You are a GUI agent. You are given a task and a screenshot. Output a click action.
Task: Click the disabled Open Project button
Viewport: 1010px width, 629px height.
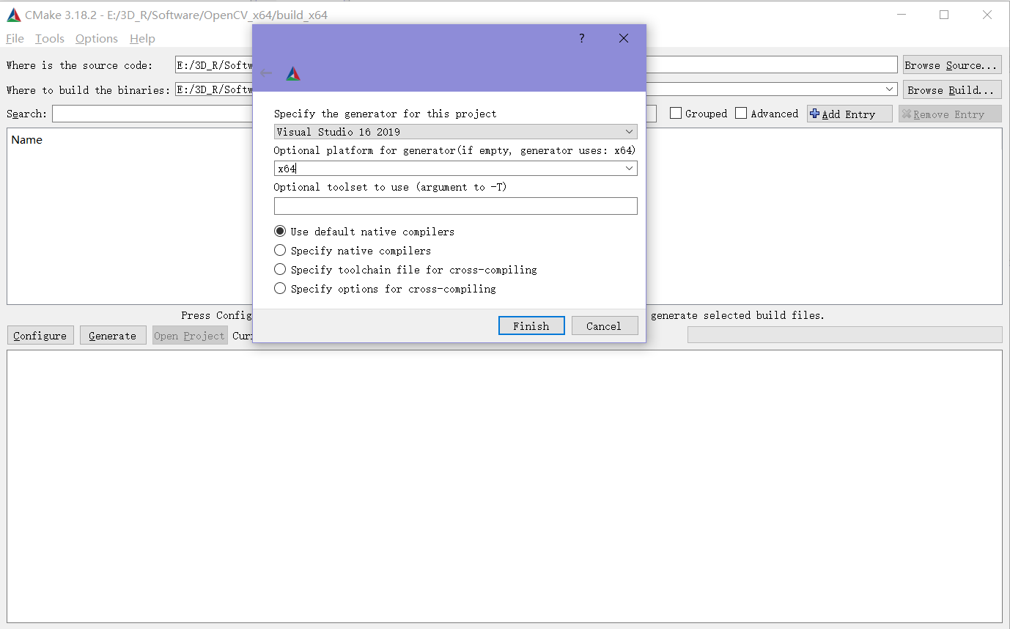click(190, 335)
